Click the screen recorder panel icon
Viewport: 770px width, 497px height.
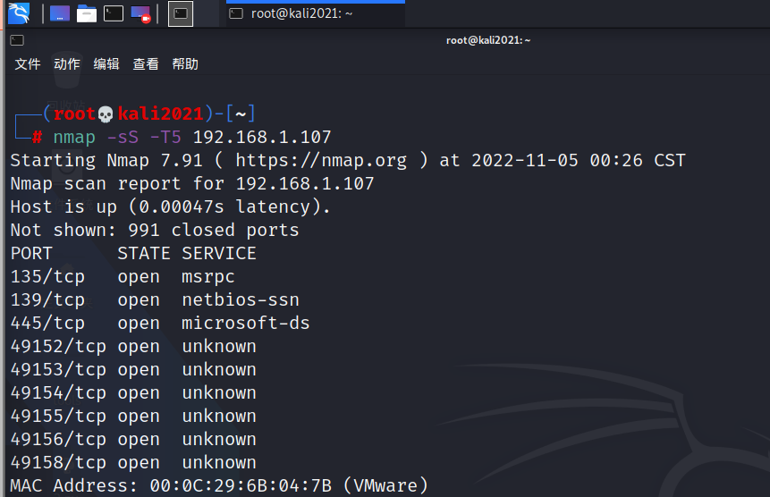pos(140,13)
